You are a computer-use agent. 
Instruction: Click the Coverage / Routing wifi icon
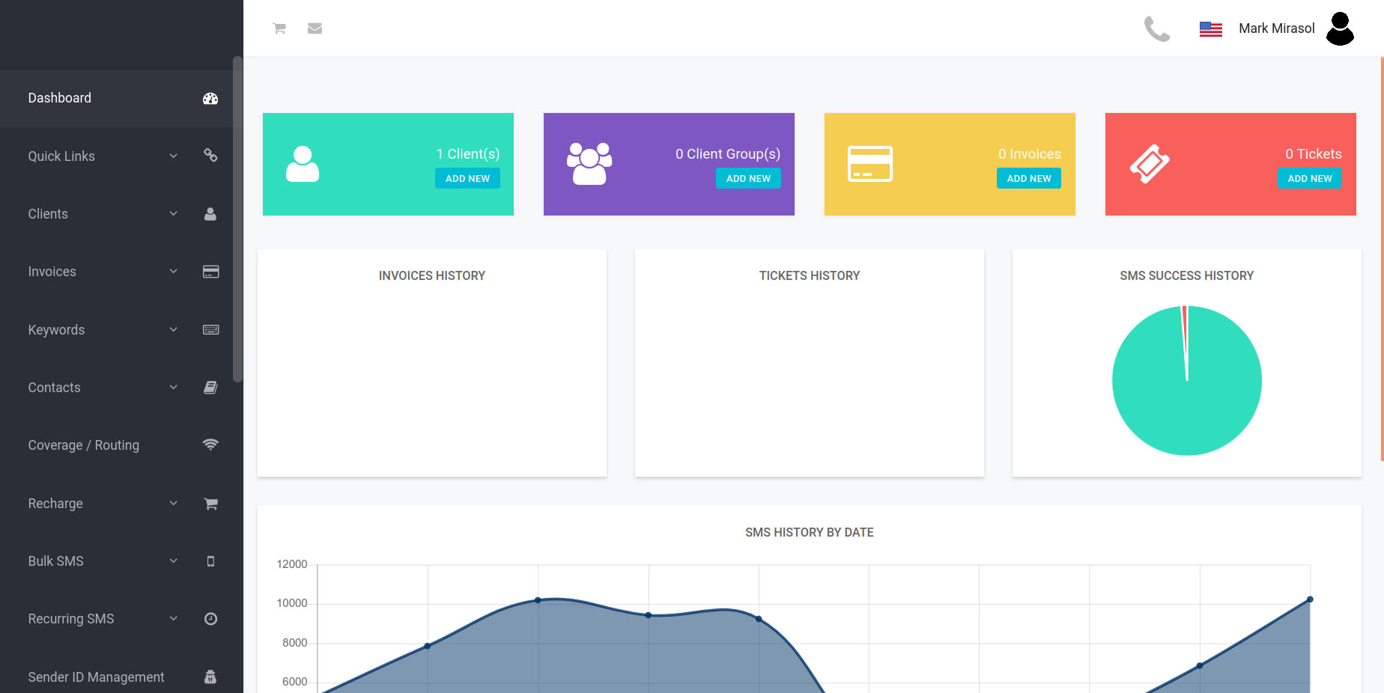point(210,445)
